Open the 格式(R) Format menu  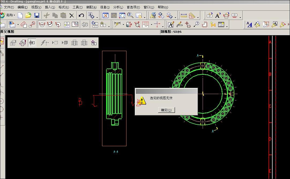coord(64,7)
